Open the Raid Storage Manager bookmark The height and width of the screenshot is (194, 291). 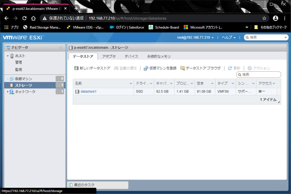pos(42,27)
